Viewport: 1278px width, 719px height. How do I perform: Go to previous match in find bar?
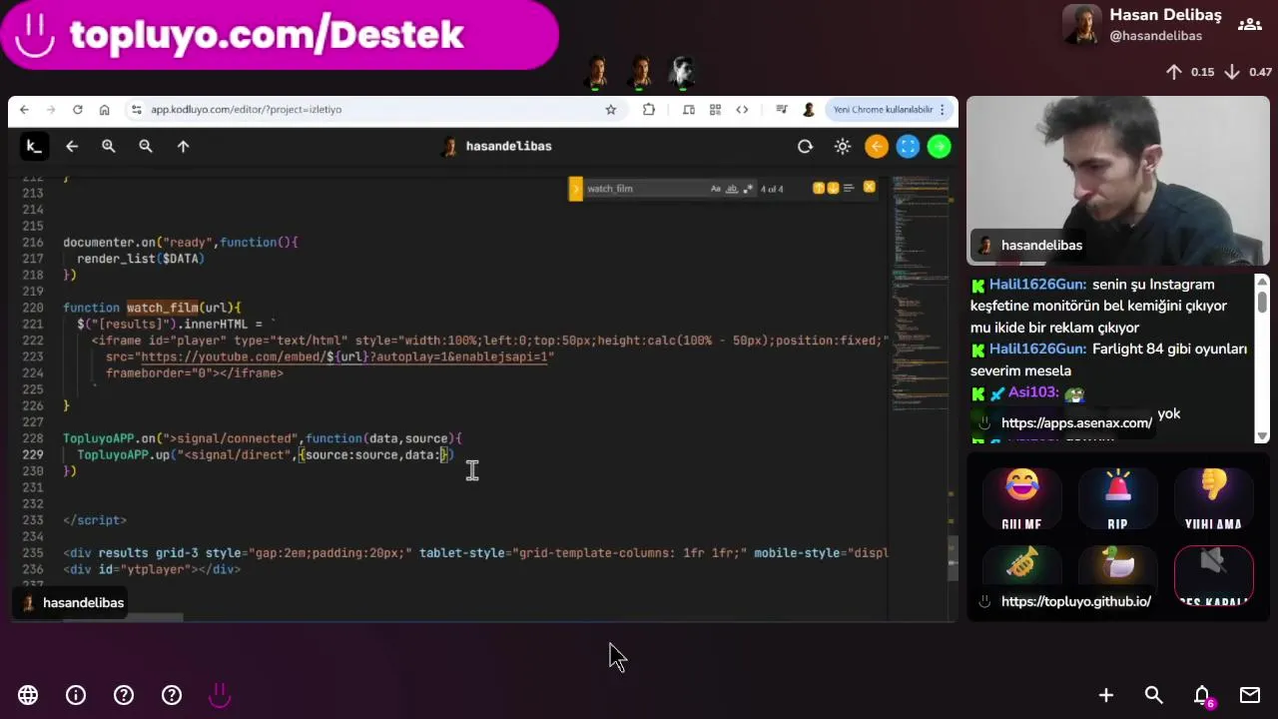[819, 188]
